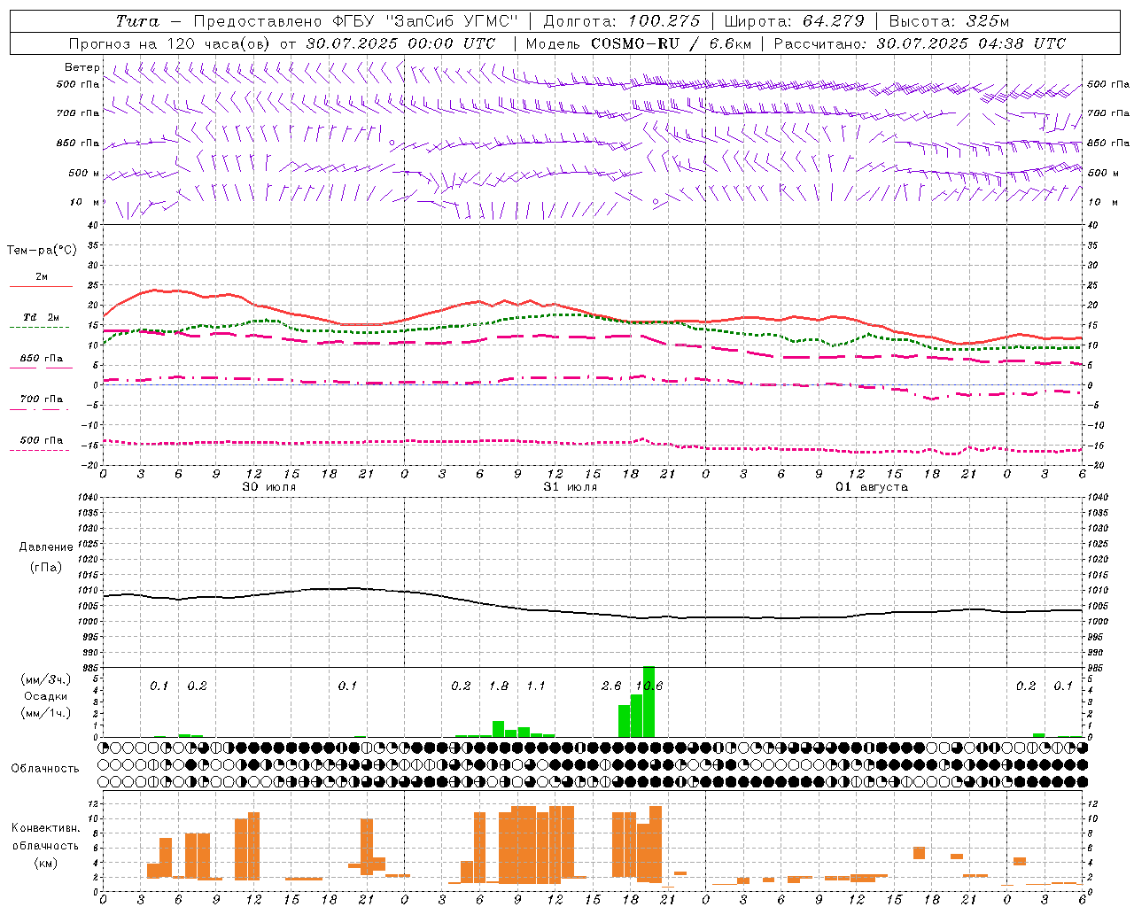Image resolution: width=1134 pixels, height=907 pixels.
Task: Click the red solid line sample under "2м" legend
Action: click(41, 287)
